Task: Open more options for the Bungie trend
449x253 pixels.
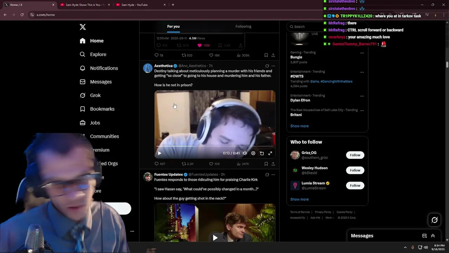Action: click(x=362, y=53)
